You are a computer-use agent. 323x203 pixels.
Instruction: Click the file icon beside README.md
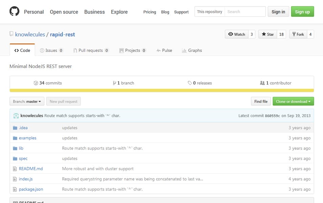pyautogui.click(x=15, y=169)
